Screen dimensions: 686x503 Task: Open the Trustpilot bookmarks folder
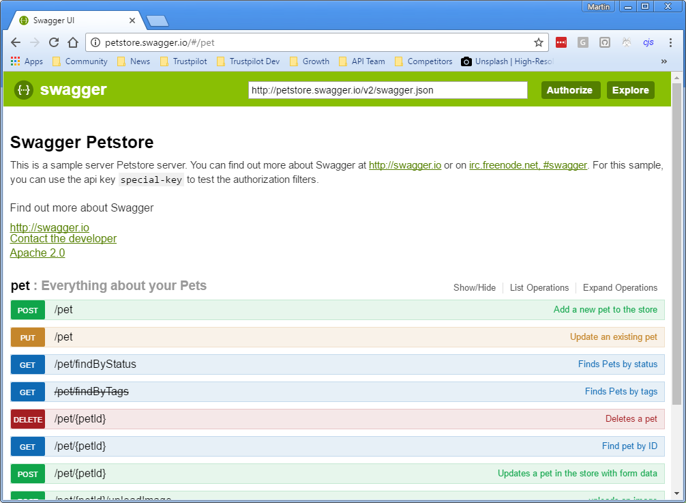point(183,61)
